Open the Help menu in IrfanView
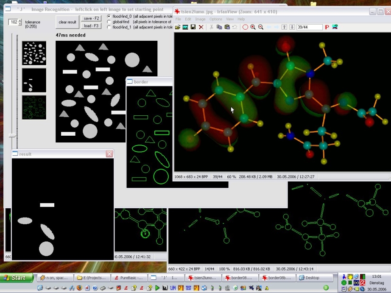 click(x=241, y=19)
